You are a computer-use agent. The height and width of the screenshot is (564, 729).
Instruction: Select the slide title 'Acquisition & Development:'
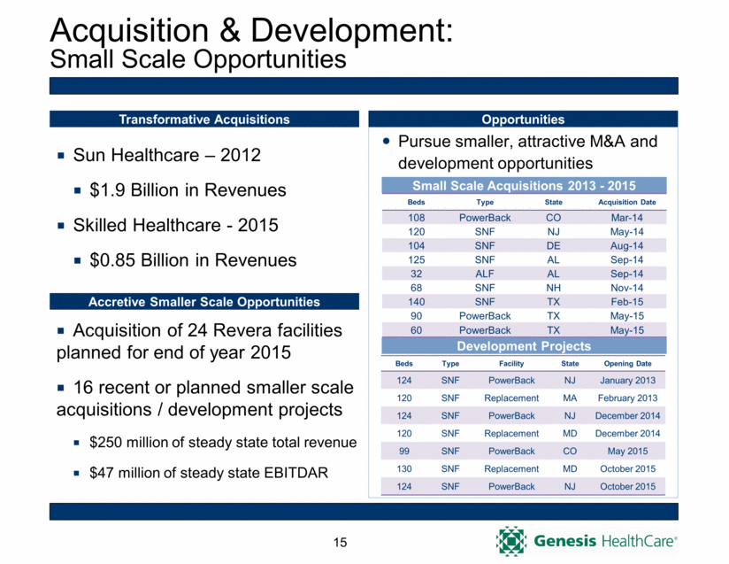click(251, 30)
